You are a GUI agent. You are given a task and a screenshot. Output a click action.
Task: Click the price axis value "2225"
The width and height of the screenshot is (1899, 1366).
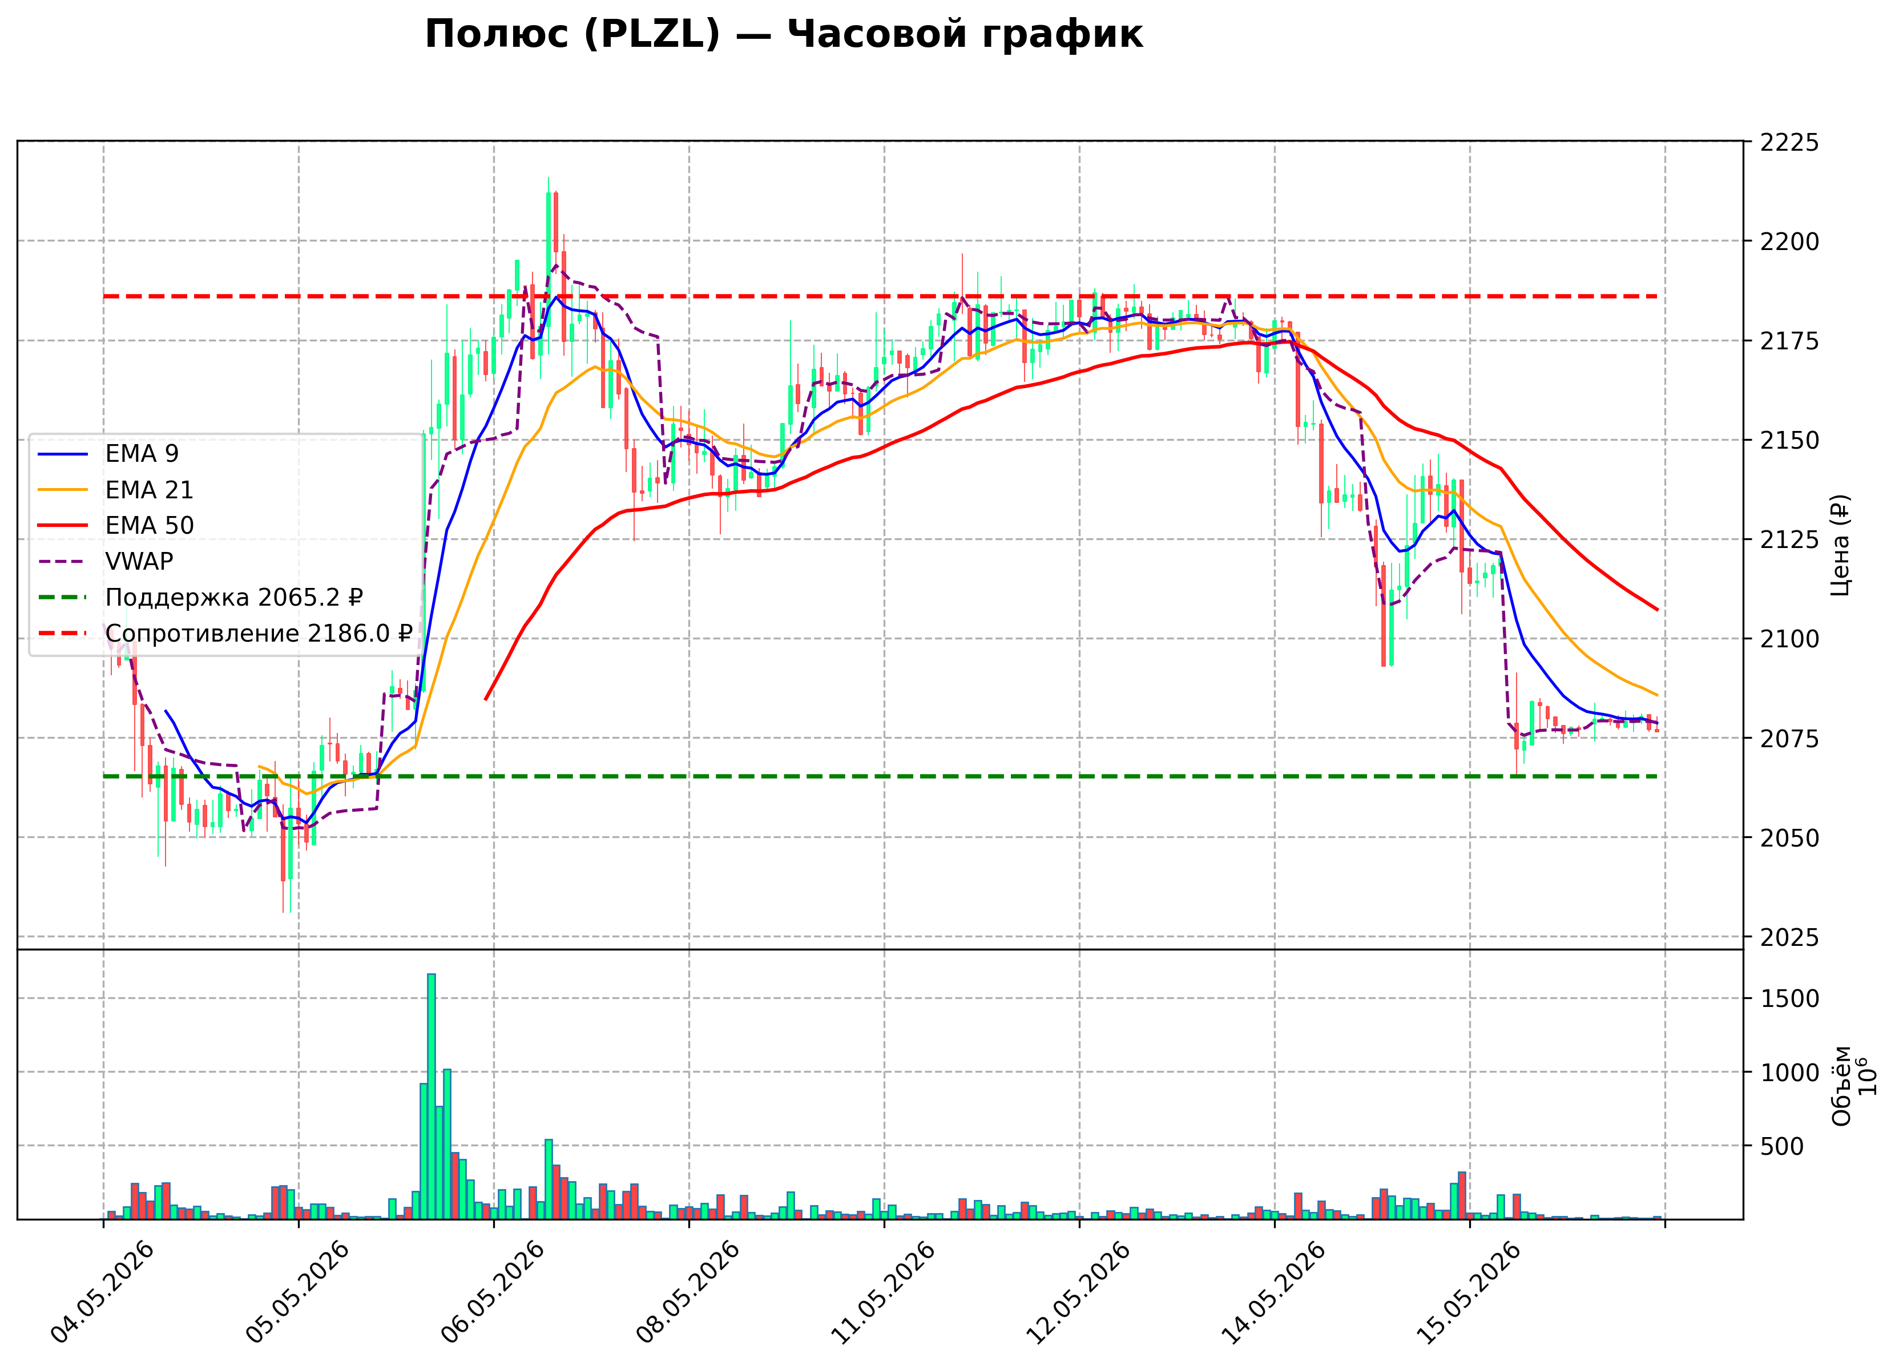[1789, 142]
